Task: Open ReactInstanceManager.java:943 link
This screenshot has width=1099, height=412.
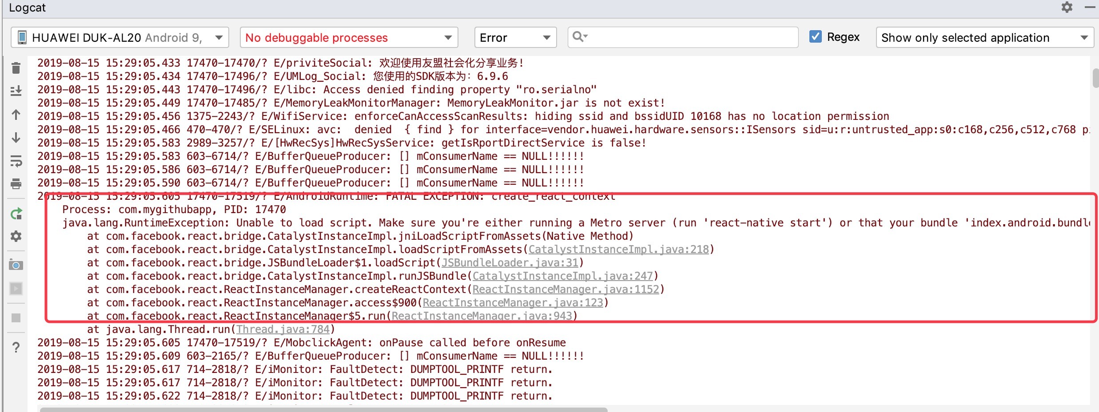Action: point(482,316)
